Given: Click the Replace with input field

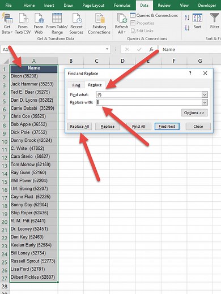Looking at the screenshot, I should (149, 102).
